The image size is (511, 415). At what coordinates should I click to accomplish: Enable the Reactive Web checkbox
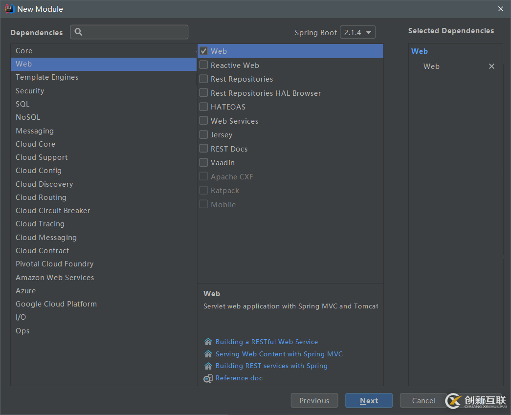204,65
